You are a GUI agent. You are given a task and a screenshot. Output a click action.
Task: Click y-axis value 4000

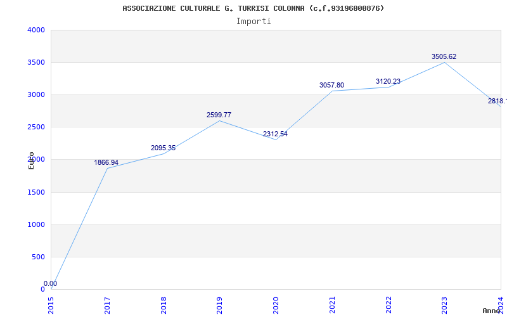pos(36,30)
